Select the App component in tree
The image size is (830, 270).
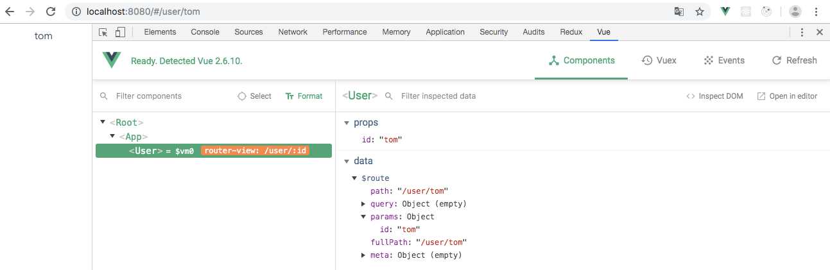pos(134,136)
